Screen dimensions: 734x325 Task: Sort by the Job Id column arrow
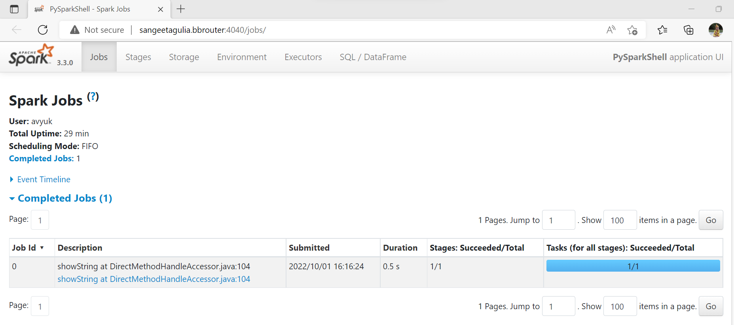(x=42, y=248)
